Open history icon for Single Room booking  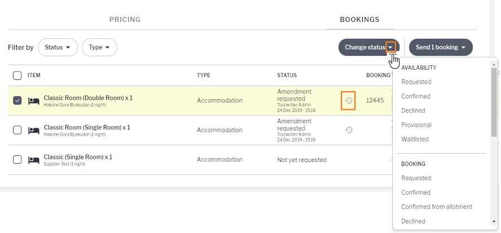click(x=349, y=130)
